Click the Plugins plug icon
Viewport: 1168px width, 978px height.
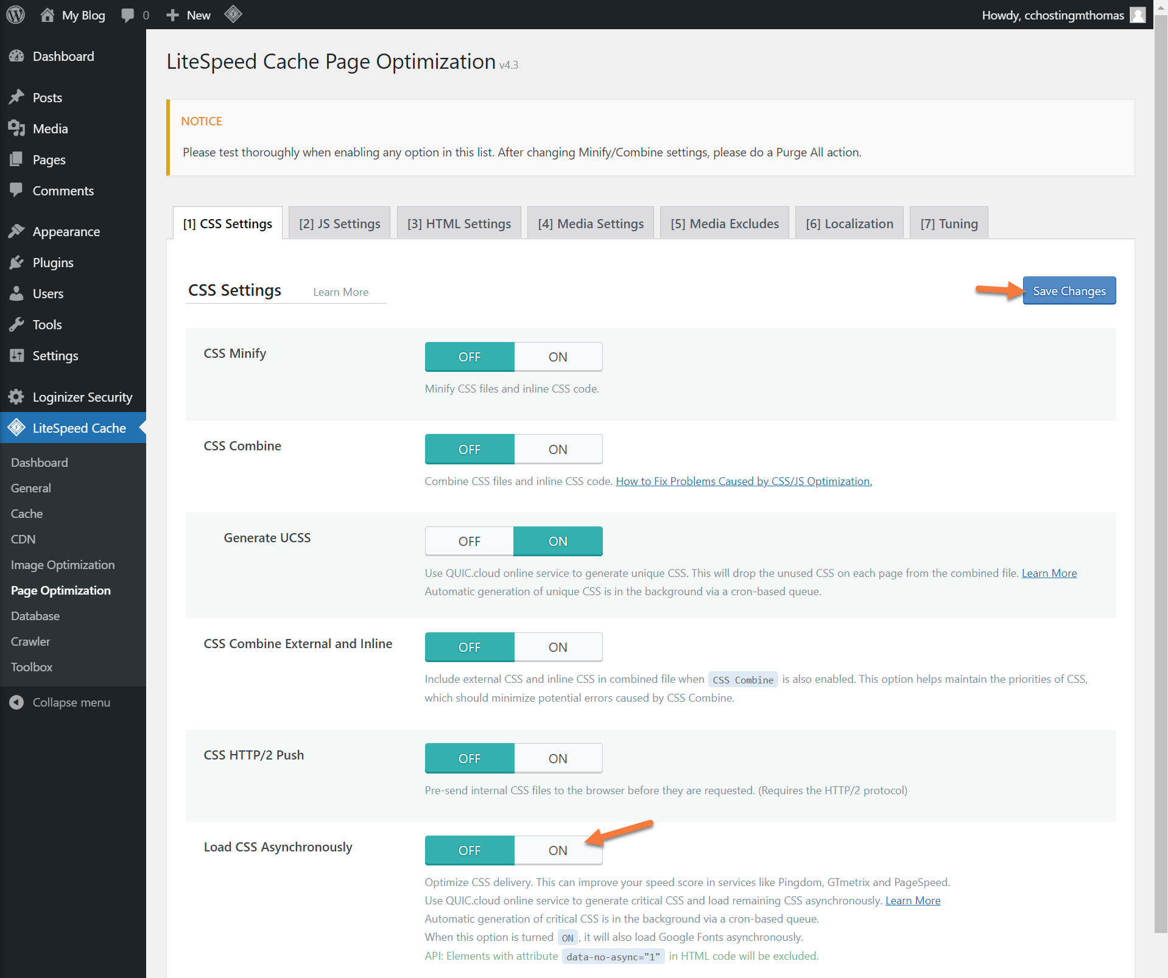[x=16, y=262]
